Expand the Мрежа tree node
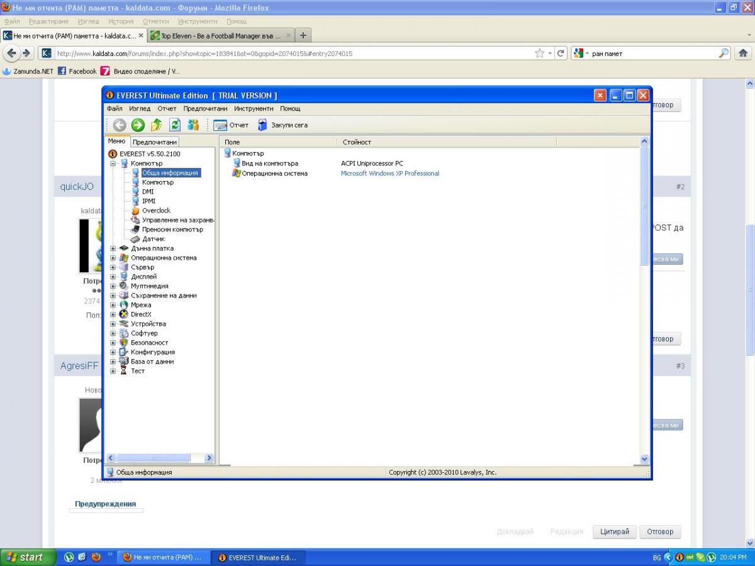The height and width of the screenshot is (566, 755). click(x=113, y=305)
